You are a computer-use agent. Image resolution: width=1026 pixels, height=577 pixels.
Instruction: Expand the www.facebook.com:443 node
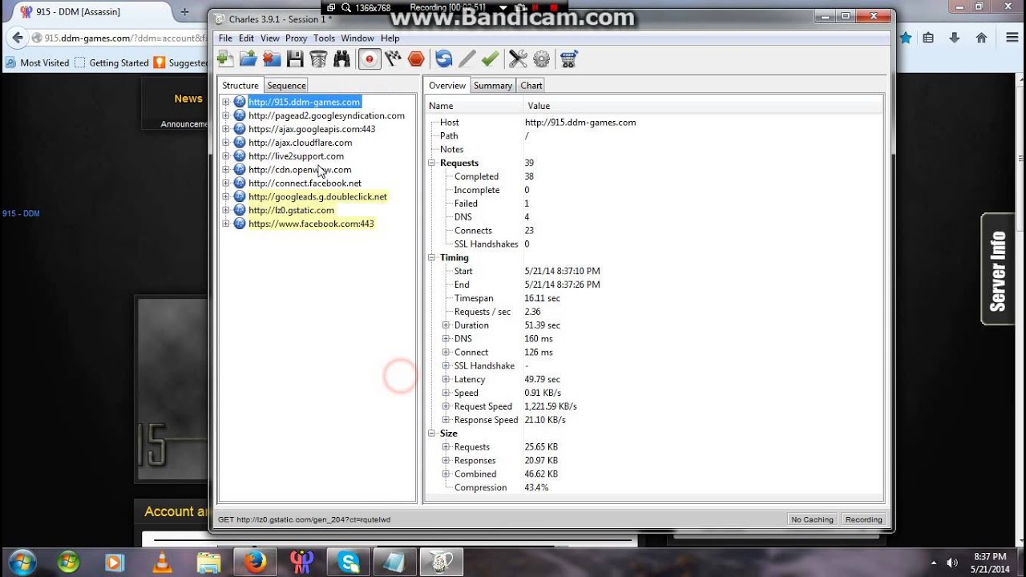click(226, 224)
